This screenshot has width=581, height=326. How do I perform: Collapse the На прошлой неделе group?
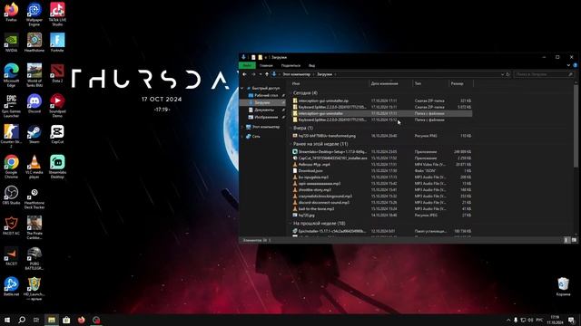click(x=290, y=224)
